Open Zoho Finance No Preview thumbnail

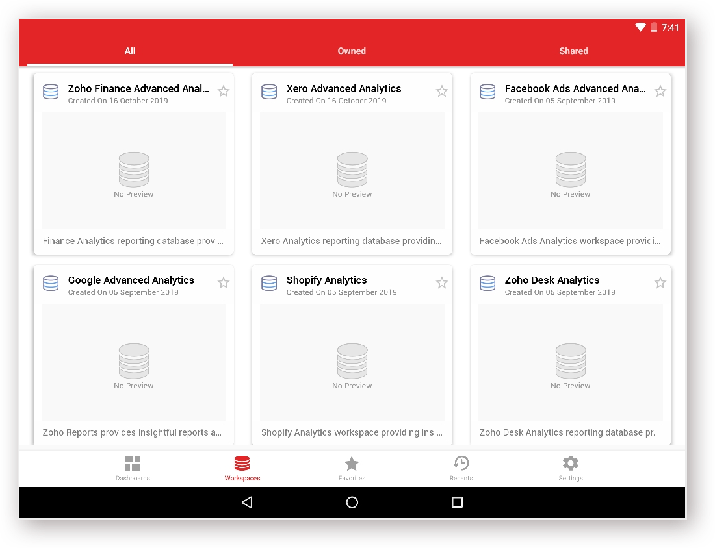tap(134, 171)
